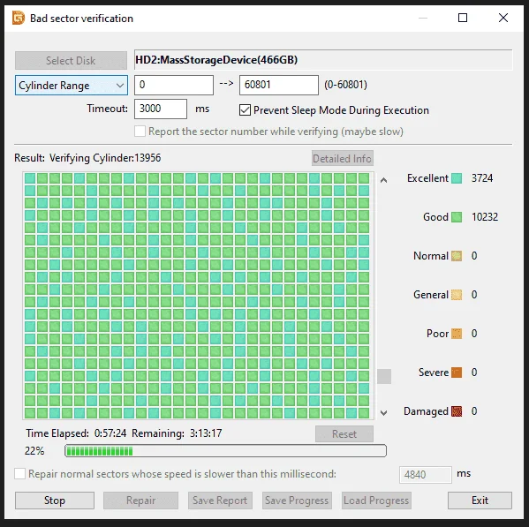Click the Repair button
The image size is (529, 527).
point(140,501)
